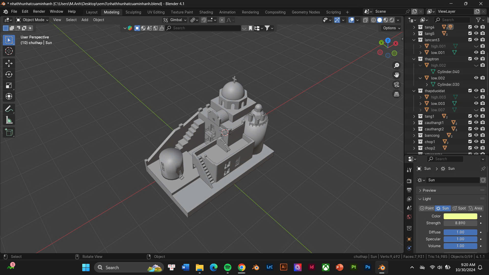Toggle snapping magnet icon
This screenshot has height=275, width=489.
tap(204, 20)
